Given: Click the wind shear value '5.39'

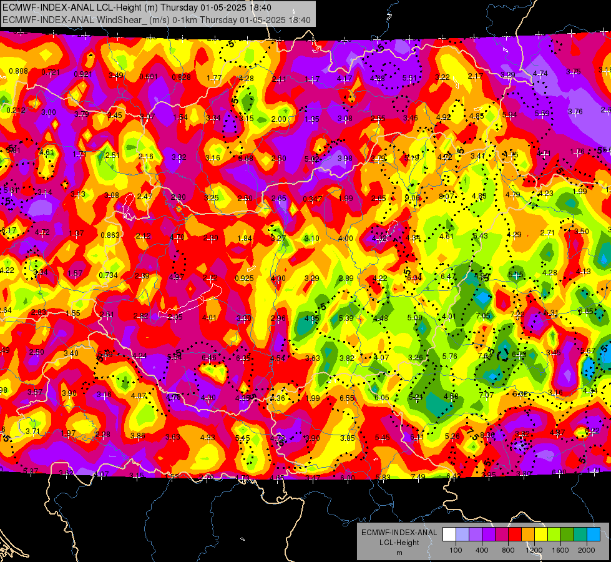Looking at the screenshot, I should (x=346, y=318).
